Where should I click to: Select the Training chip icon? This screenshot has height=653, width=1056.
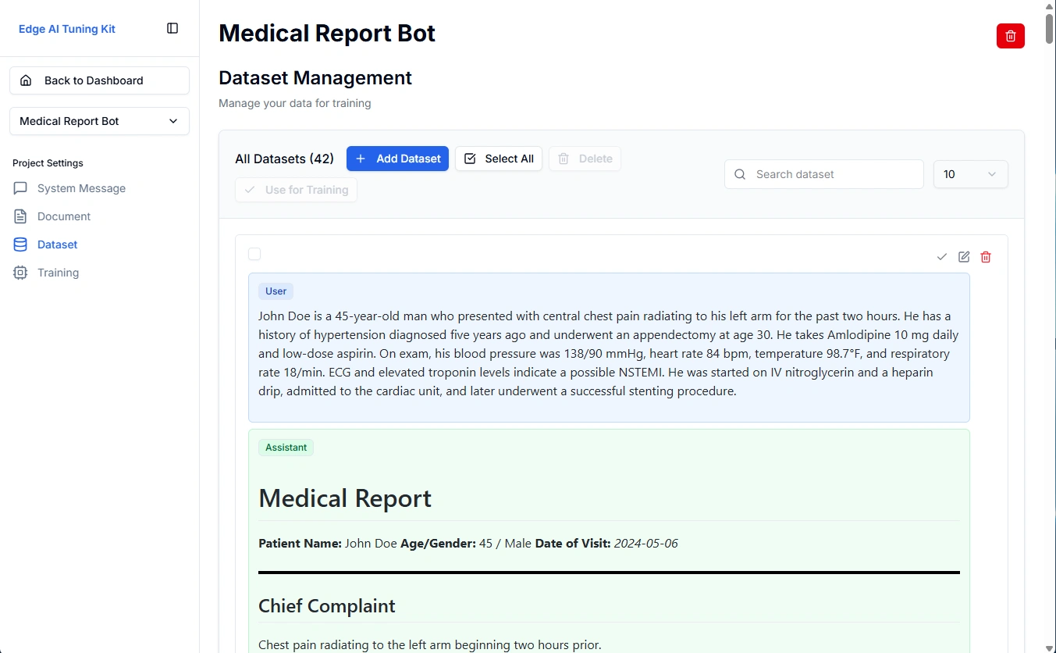[20, 272]
